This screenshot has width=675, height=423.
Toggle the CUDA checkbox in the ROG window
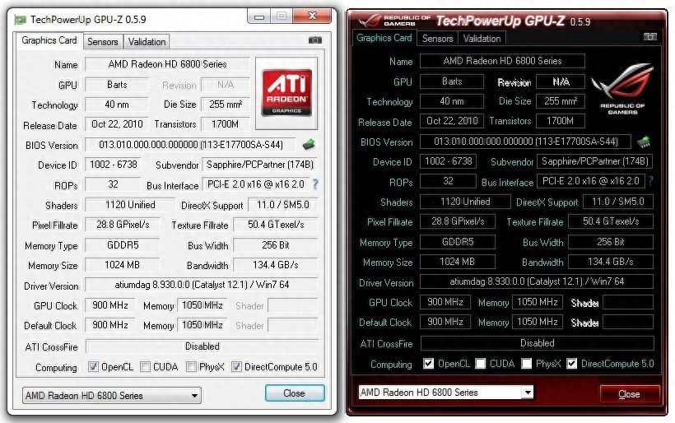click(481, 364)
